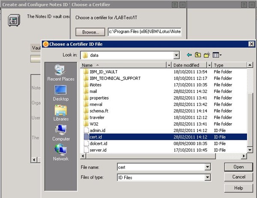Image resolution: width=257 pixels, height=198 pixels.
Task: Select the schema.ft folder
Action: click(99, 111)
